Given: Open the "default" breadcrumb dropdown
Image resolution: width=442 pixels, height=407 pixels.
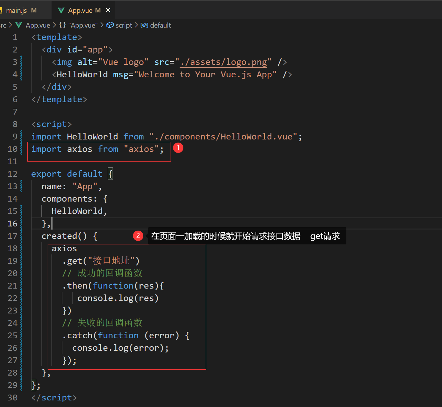Looking at the screenshot, I should coord(161,25).
